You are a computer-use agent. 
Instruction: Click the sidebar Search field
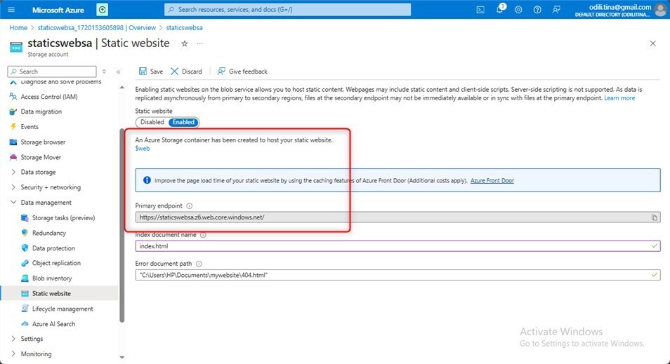[52, 72]
